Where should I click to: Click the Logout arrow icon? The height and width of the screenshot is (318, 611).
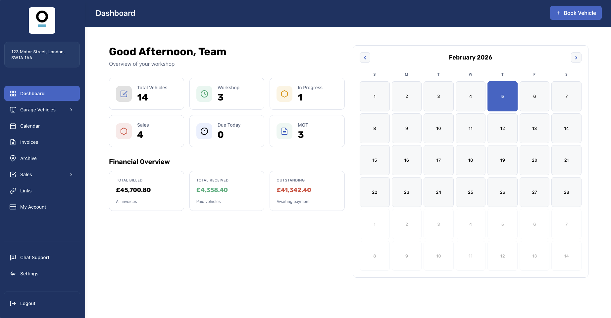click(13, 303)
